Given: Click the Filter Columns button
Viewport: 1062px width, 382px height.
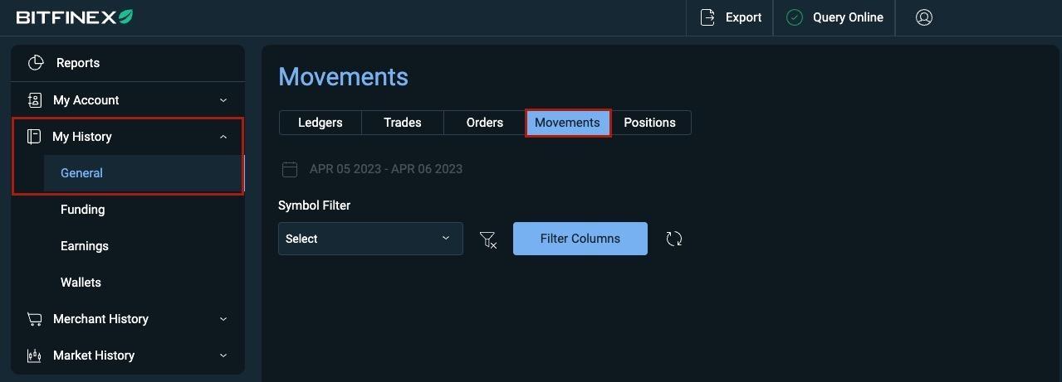Looking at the screenshot, I should (580, 239).
